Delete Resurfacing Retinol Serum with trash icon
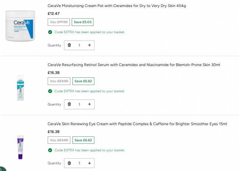The height and width of the screenshot is (171, 239). (x=69, y=104)
